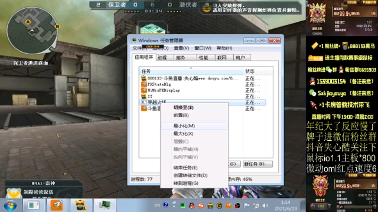Open the CrossFire game window taskbar button

click(x=34, y=205)
